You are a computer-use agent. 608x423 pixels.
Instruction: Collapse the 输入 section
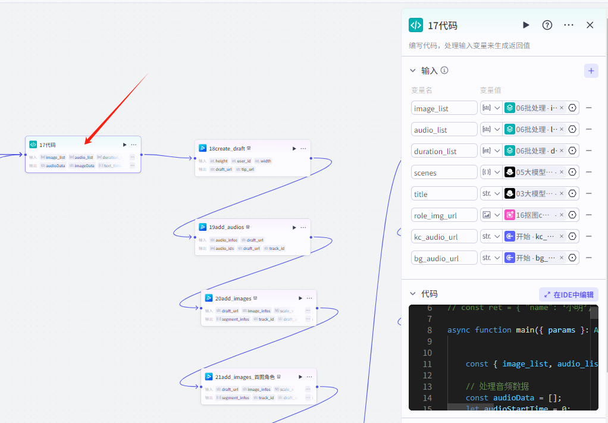pos(413,71)
